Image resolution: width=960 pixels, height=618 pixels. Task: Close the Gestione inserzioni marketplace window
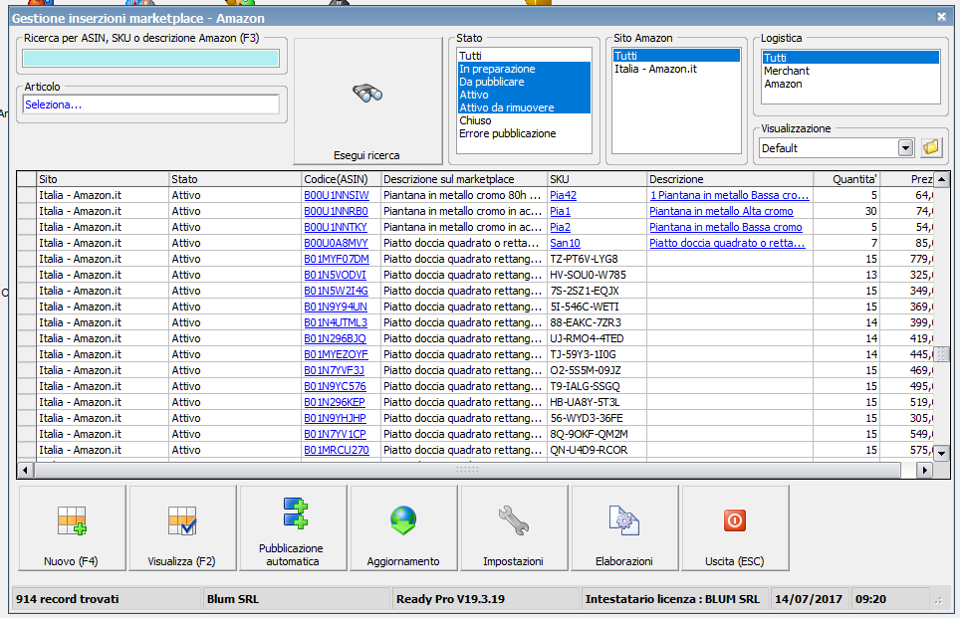coord(942,17)
